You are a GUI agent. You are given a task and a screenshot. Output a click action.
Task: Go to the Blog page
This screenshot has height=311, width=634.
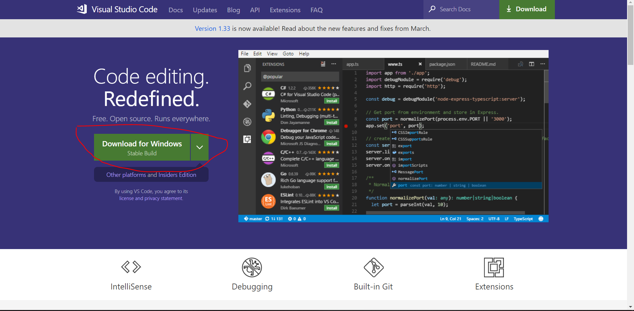pyautogui.click(x=233, y=10)
